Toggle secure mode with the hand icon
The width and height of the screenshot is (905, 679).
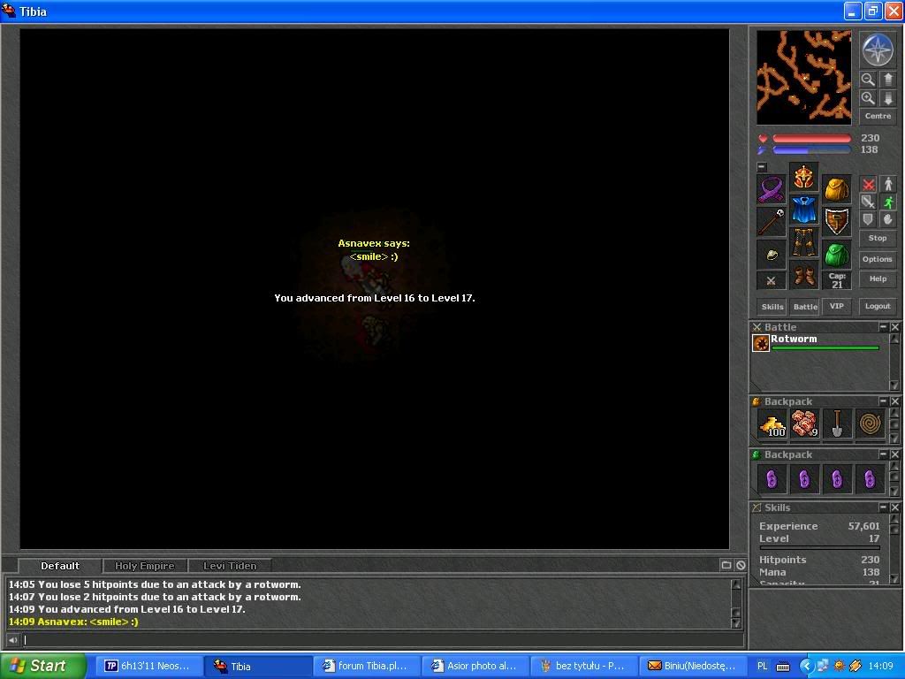coord(888,219)
